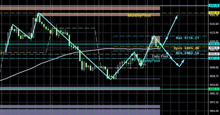Image resolution: width=220 pixels, height=115 pixels.
Task: Click the 3953.40 axis price
Action: coord(214,111)
